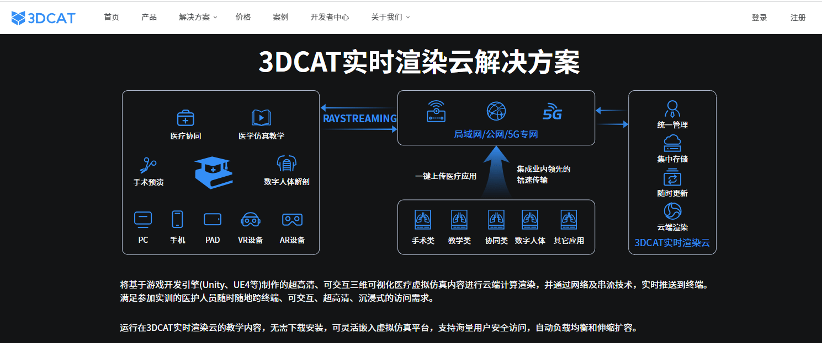Screen dimensions: 822x343
Task: Click the 医疗协同 label
Action: [185, 136]
